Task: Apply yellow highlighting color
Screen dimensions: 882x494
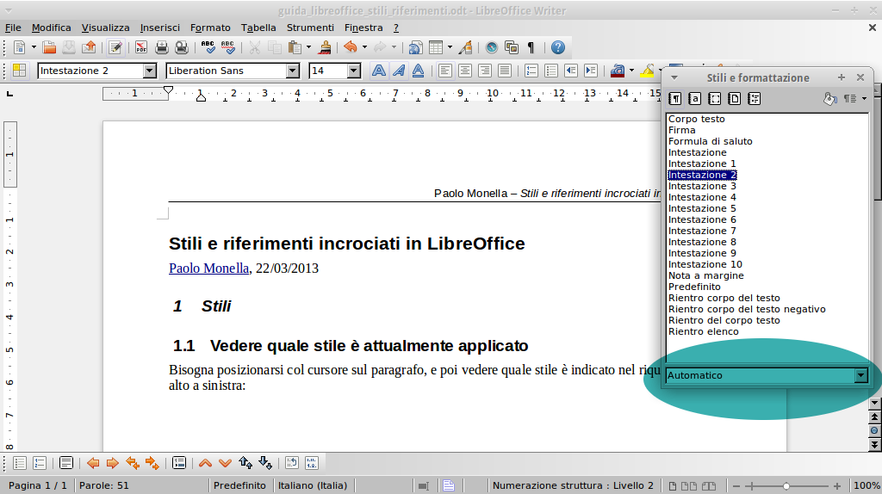Action: (648, 71)
